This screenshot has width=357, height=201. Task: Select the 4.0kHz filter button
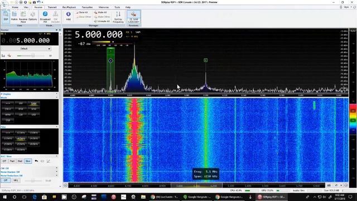[21, 138]
